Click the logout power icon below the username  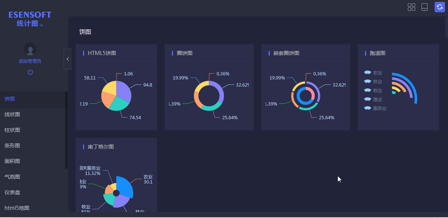click(x=30, y=72)
